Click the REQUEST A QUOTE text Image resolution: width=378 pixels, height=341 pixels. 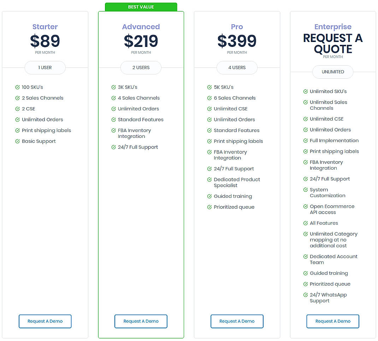pos(332,43)
